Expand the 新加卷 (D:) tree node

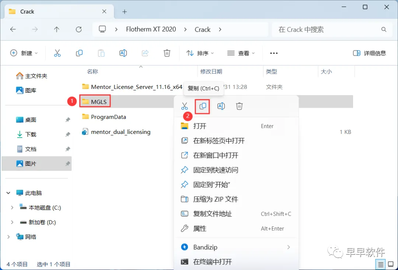click(12, 222)
